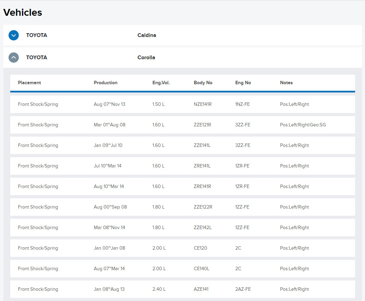Screen dimensions: 365x301
Task: Collapse the Toyota Corolla chevron
Action: coord(14,57)
